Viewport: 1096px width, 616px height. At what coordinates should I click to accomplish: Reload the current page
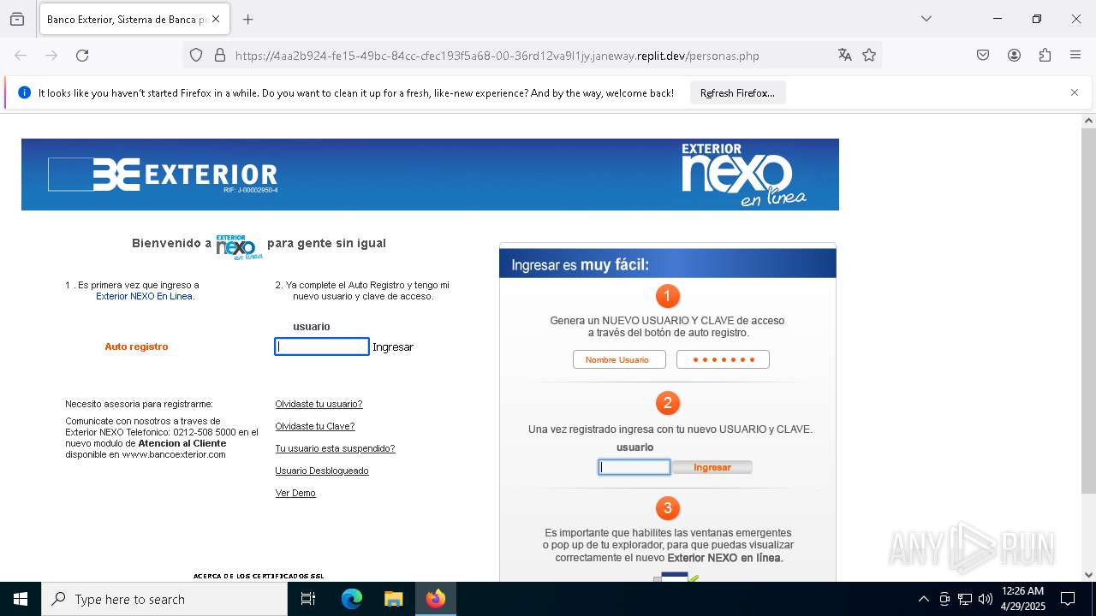[x=82, y=56]
